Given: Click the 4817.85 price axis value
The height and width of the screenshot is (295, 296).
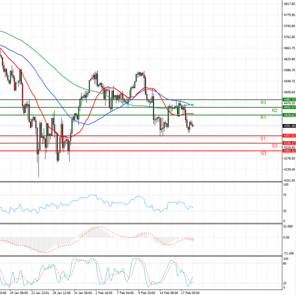Looking at the screenshot, I should coord(290,3).
